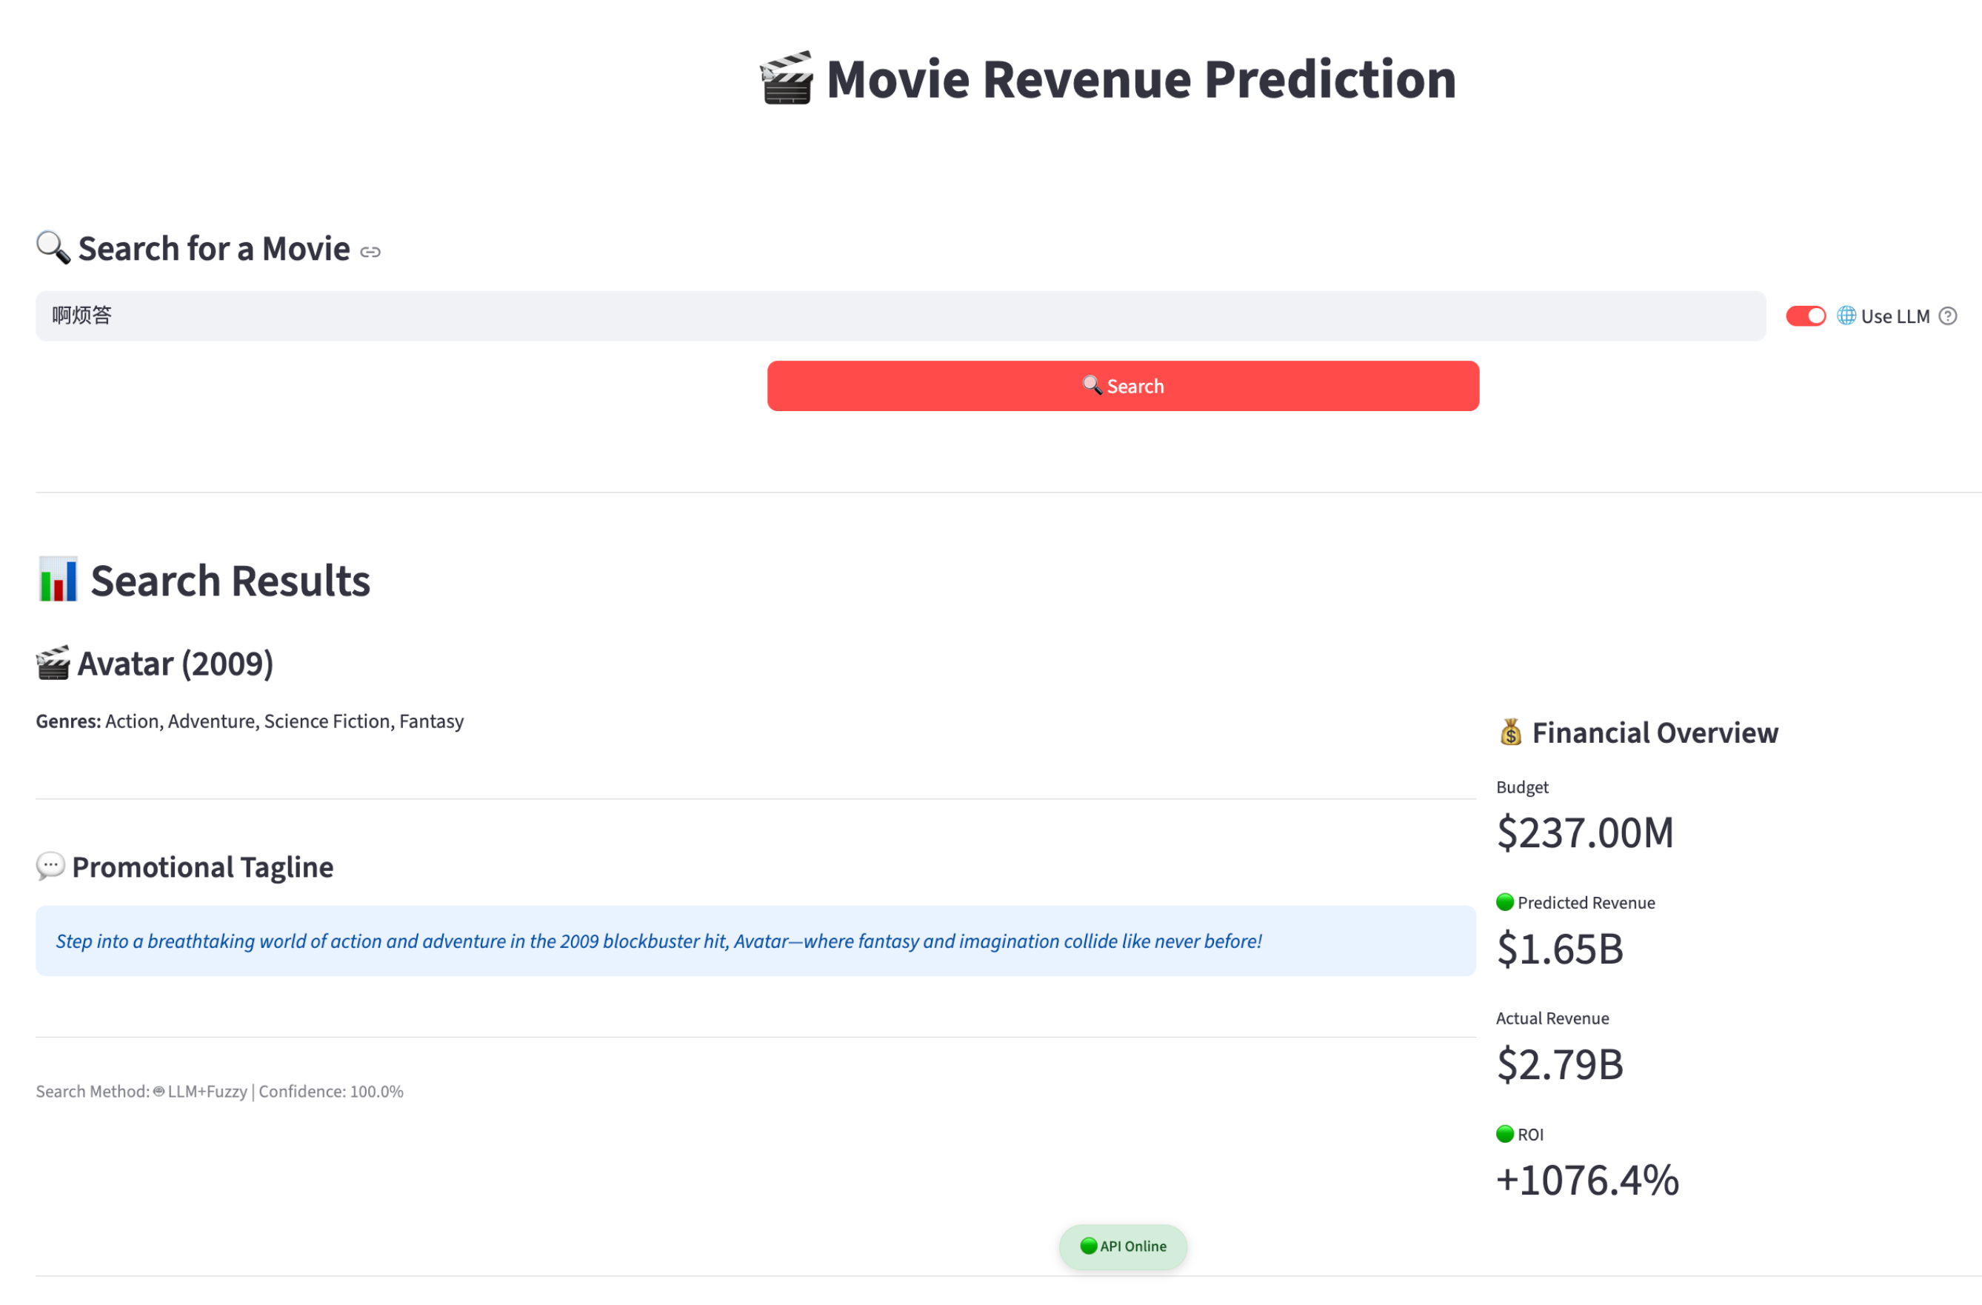Click the green dot next to Predicted Revenue

1504,902
